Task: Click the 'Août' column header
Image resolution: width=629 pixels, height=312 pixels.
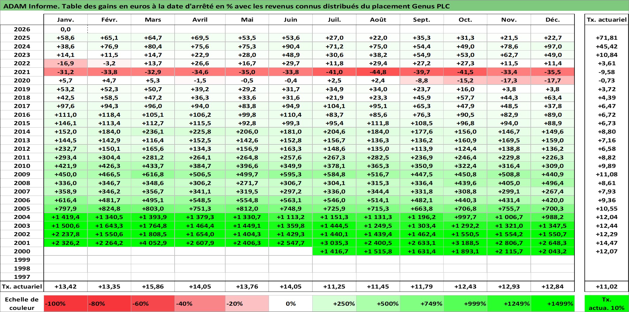Action: 378,20
